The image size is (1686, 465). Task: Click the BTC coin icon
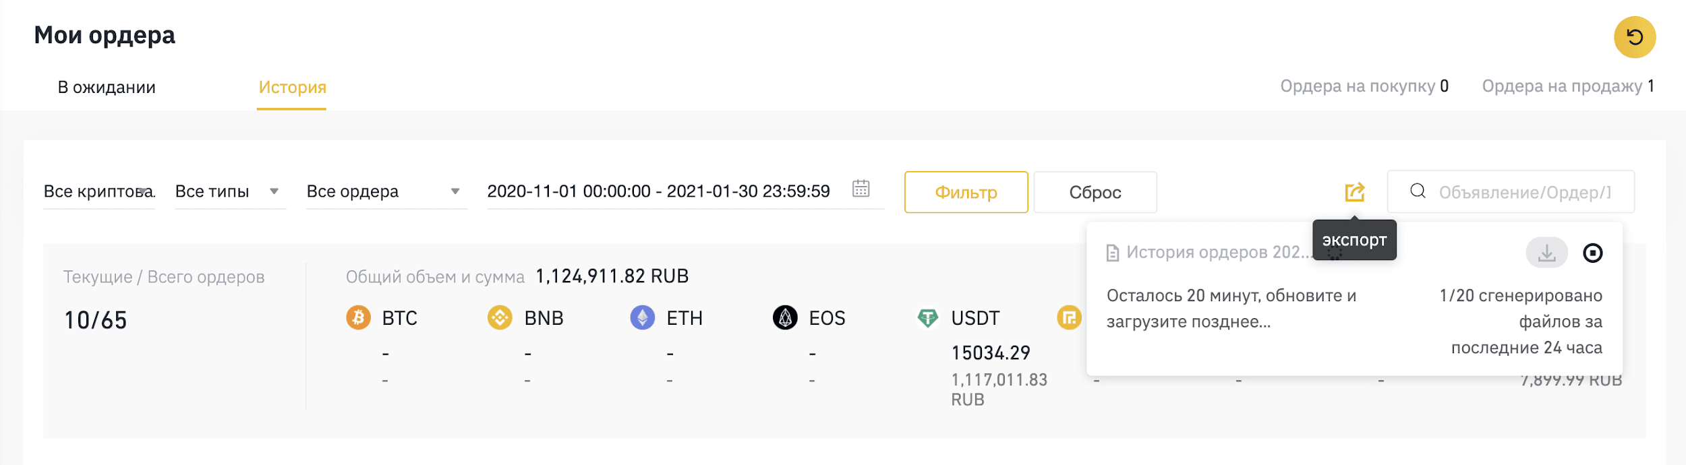coord(358,317)
